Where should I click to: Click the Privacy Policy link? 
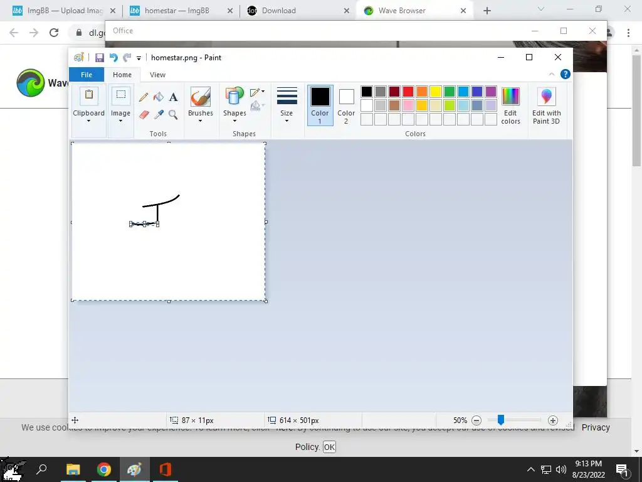[x=596, y=427]
